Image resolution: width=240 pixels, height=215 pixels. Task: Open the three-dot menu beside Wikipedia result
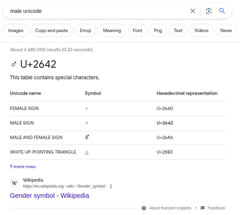pos(111,186)
